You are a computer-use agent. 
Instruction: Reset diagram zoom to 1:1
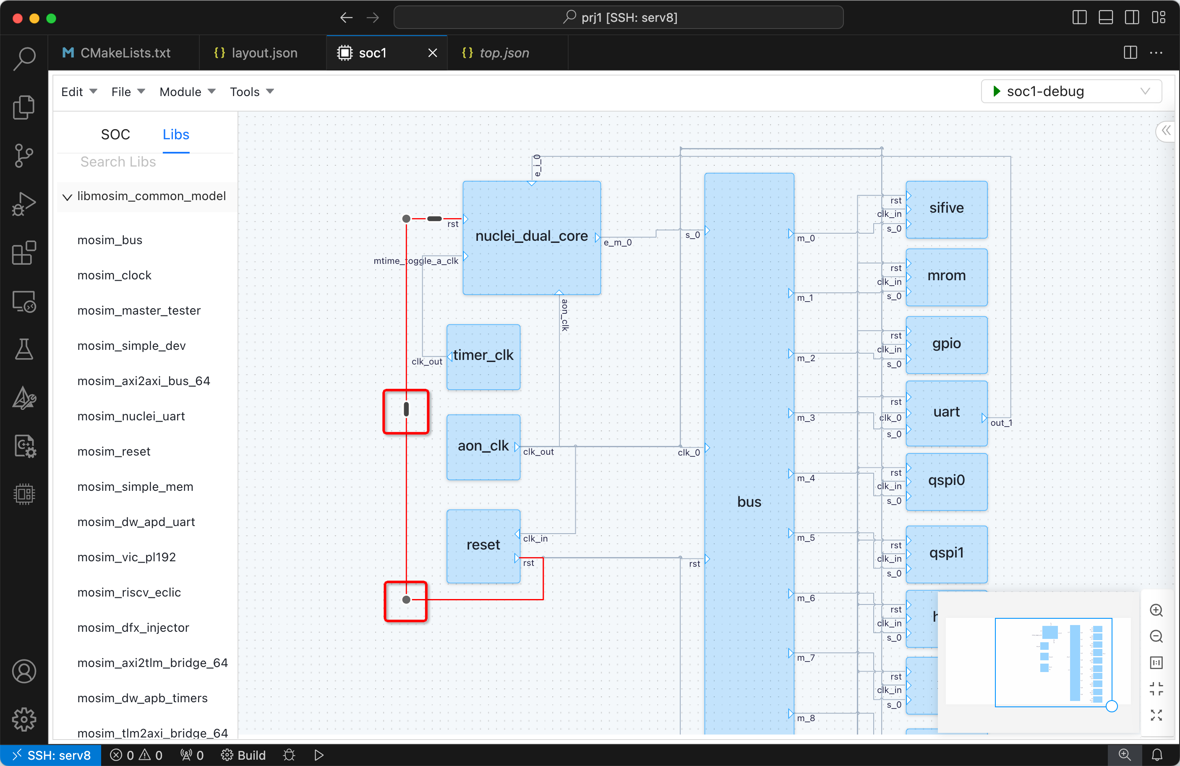pos(1156,663)
